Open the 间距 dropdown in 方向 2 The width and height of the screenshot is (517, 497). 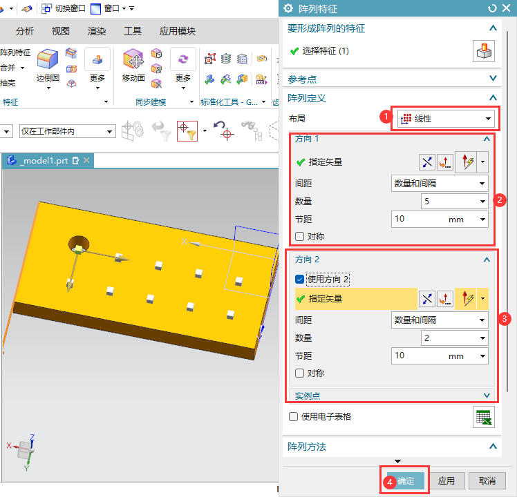click(440, 320)
